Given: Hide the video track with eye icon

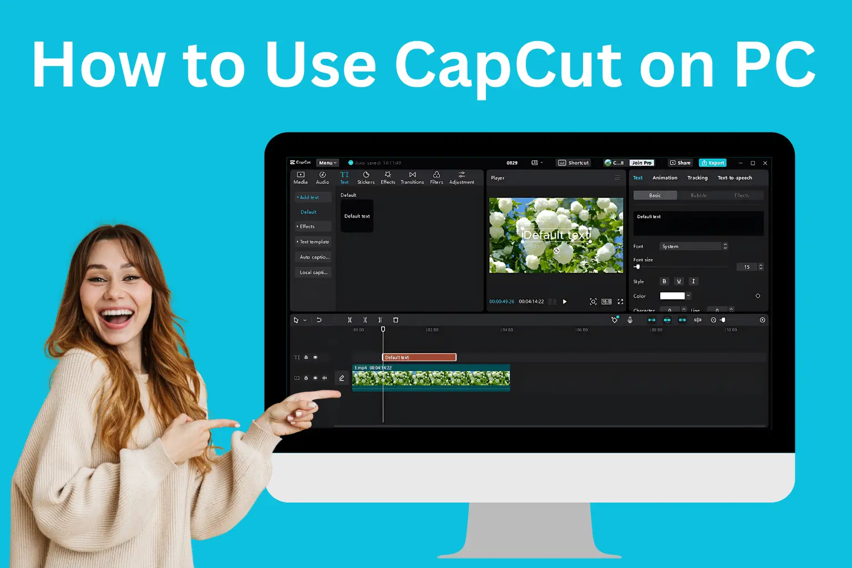Looking at the screenshot, I should coord(315,378).
